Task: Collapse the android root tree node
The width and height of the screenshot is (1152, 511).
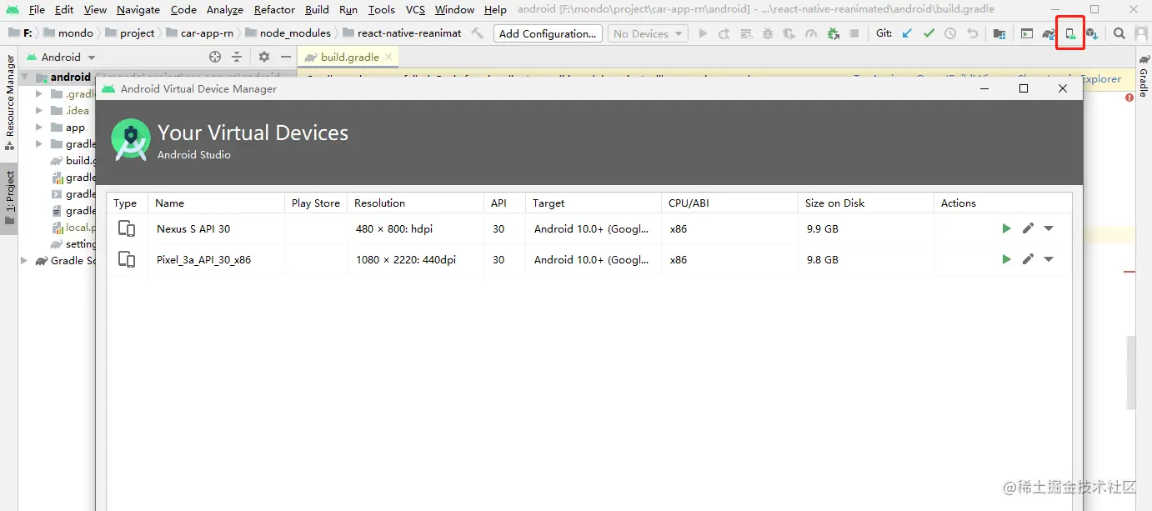Action: 26,78
